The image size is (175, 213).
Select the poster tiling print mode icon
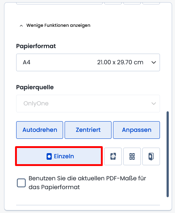pos(113,156)
